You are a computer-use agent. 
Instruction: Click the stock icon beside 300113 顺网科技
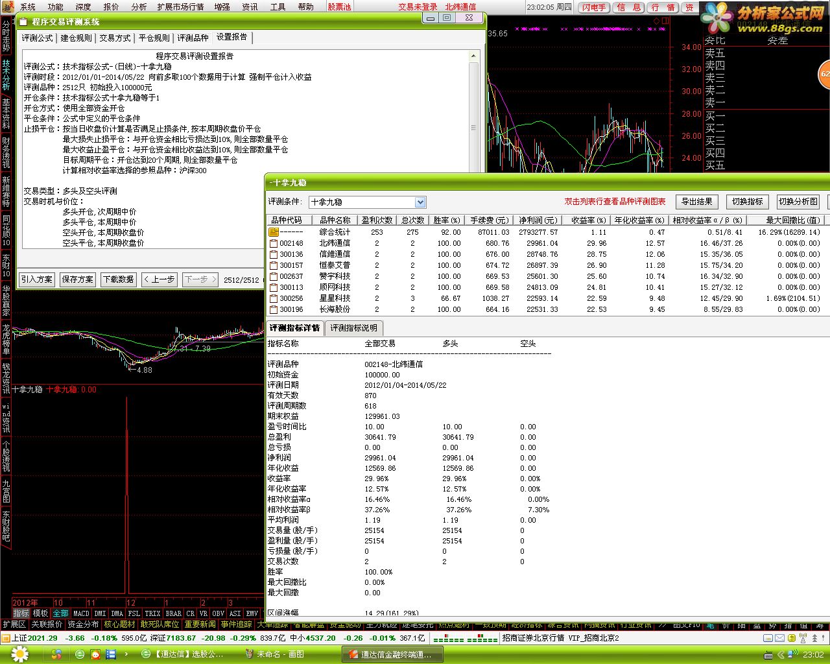274,287
